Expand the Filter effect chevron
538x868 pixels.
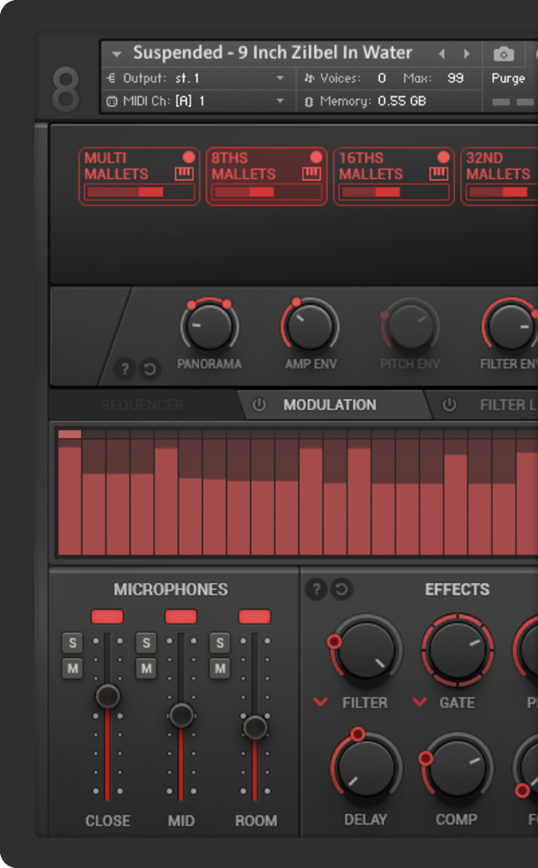(320, 702)
